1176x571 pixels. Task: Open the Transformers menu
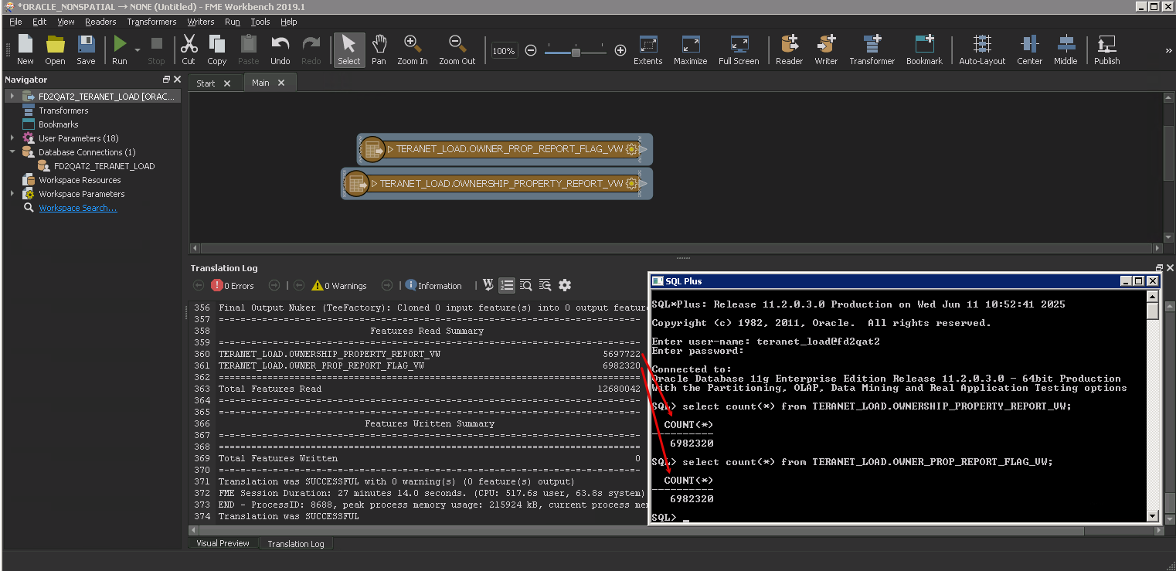click(x=151, y=22)
